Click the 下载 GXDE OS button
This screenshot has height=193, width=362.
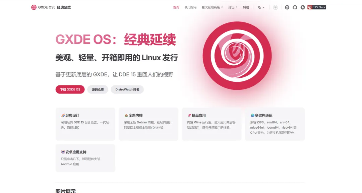coord(70,89)
